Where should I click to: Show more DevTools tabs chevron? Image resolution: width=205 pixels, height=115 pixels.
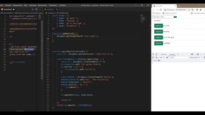pos(178,54)
